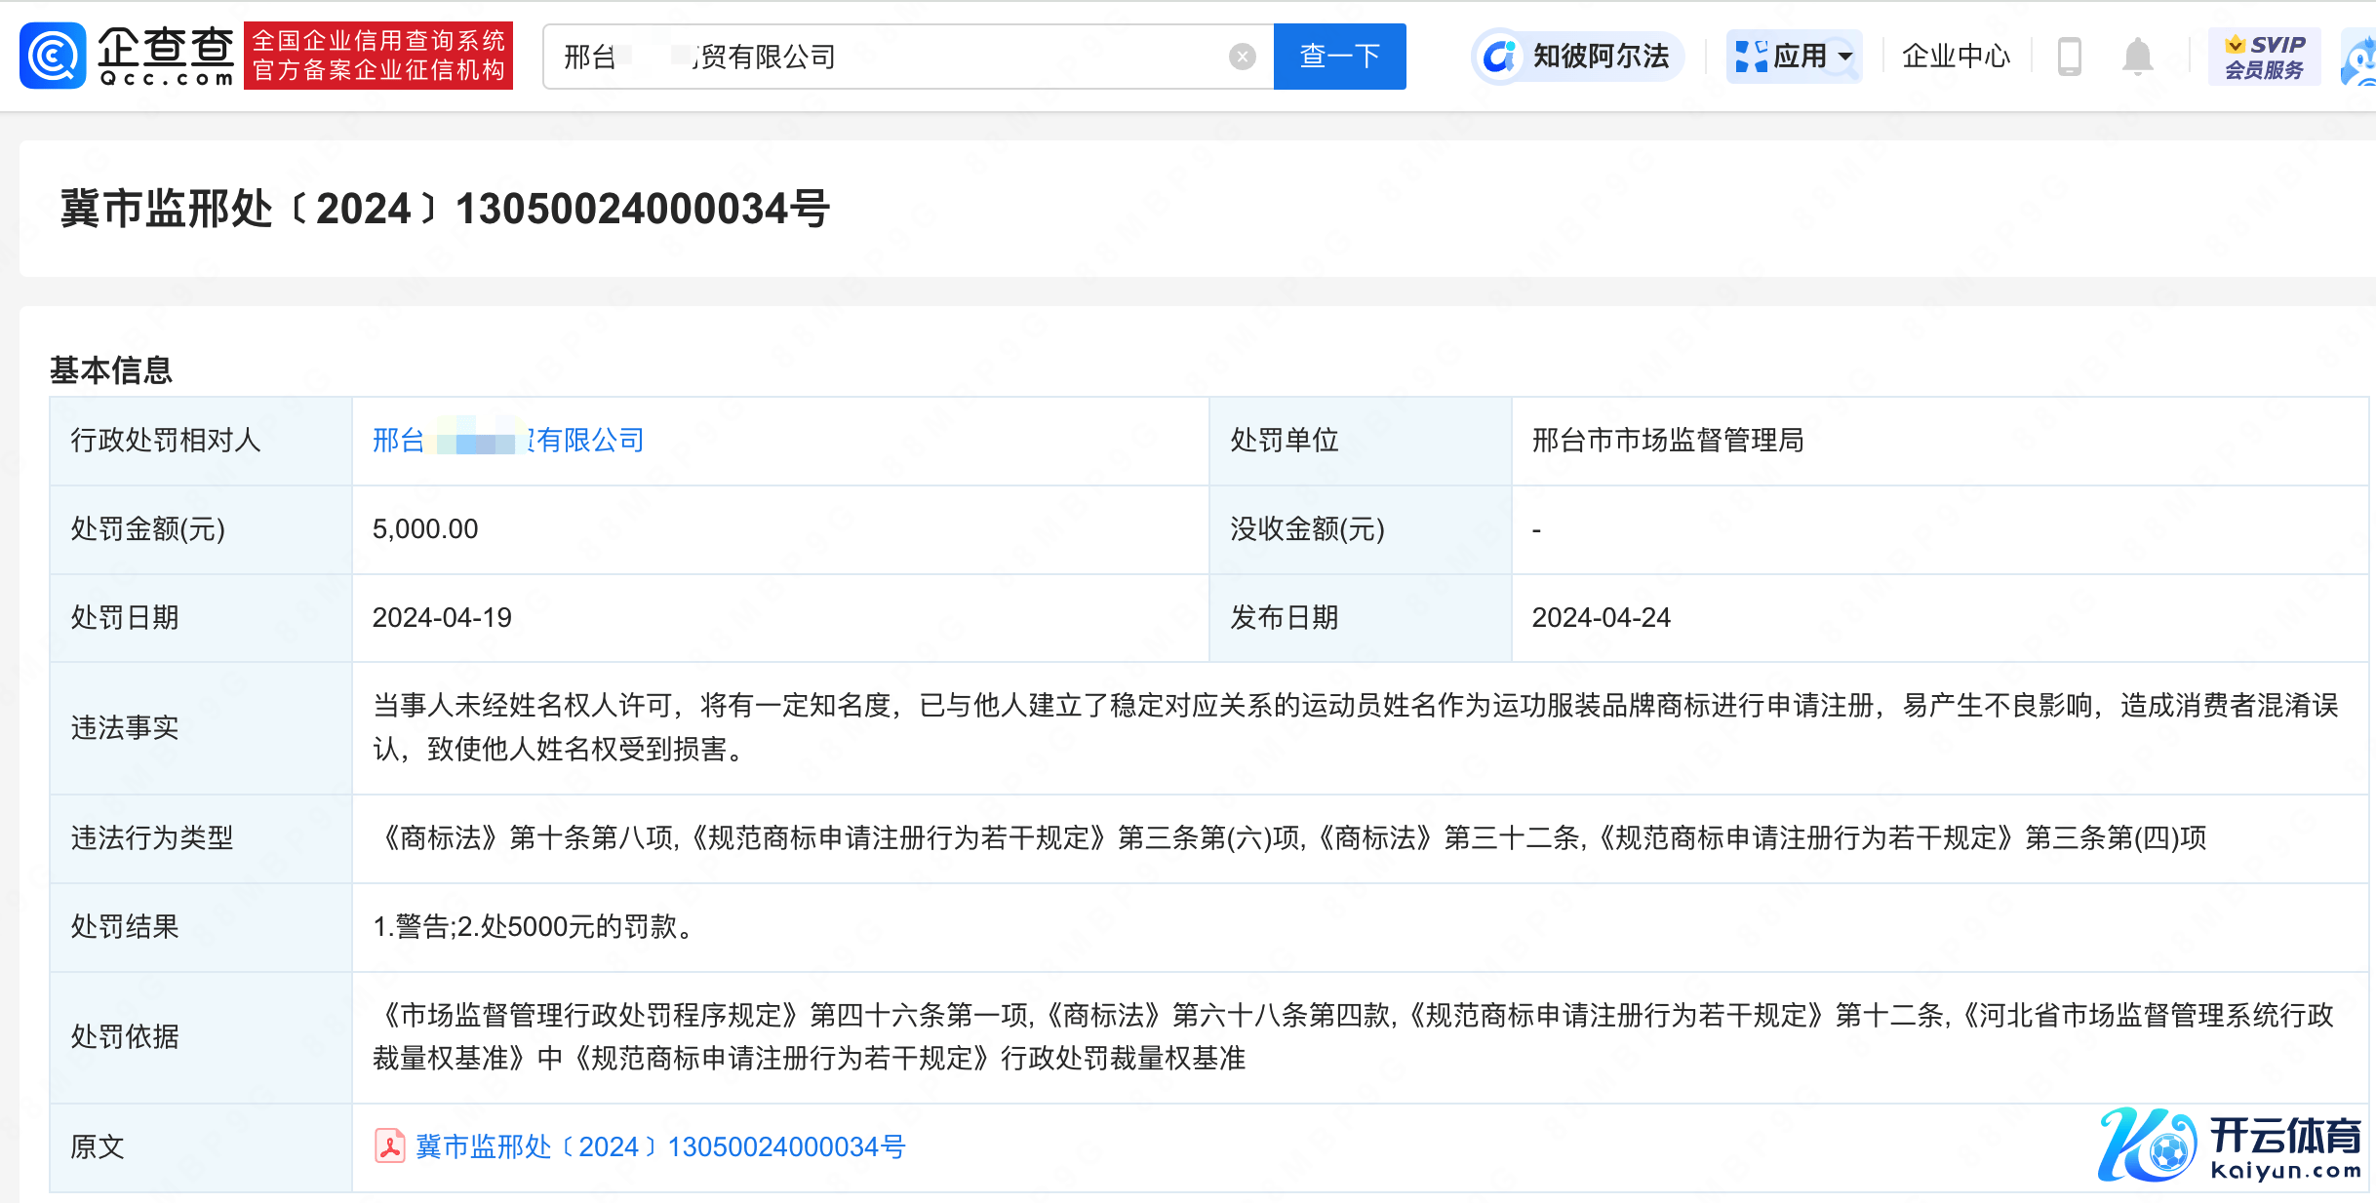Clear the search box text
2376x1203 pixels.
(1242, 57)
